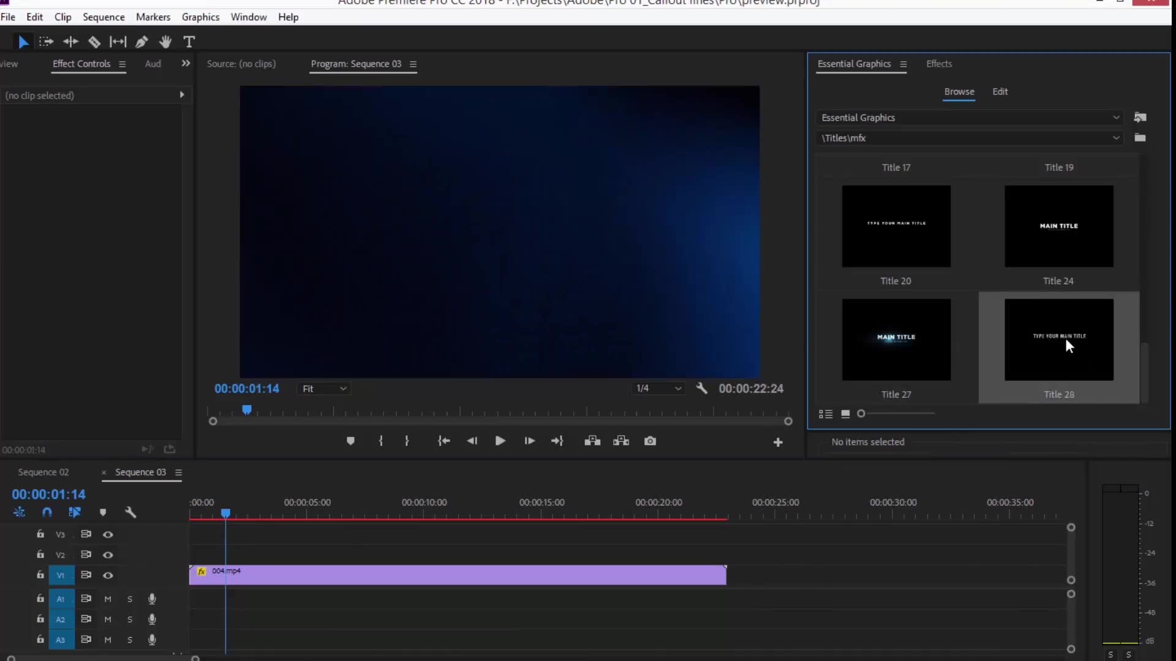This screenshot has height=661, width=1176.
Task: Play the Program monitor sequence
Action: pos(500,441)
